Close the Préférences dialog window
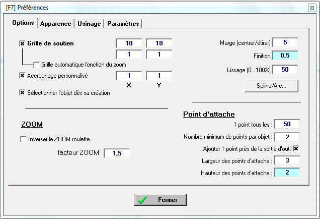The height and width of the screenshot is (219, 320). click(311, 7)
